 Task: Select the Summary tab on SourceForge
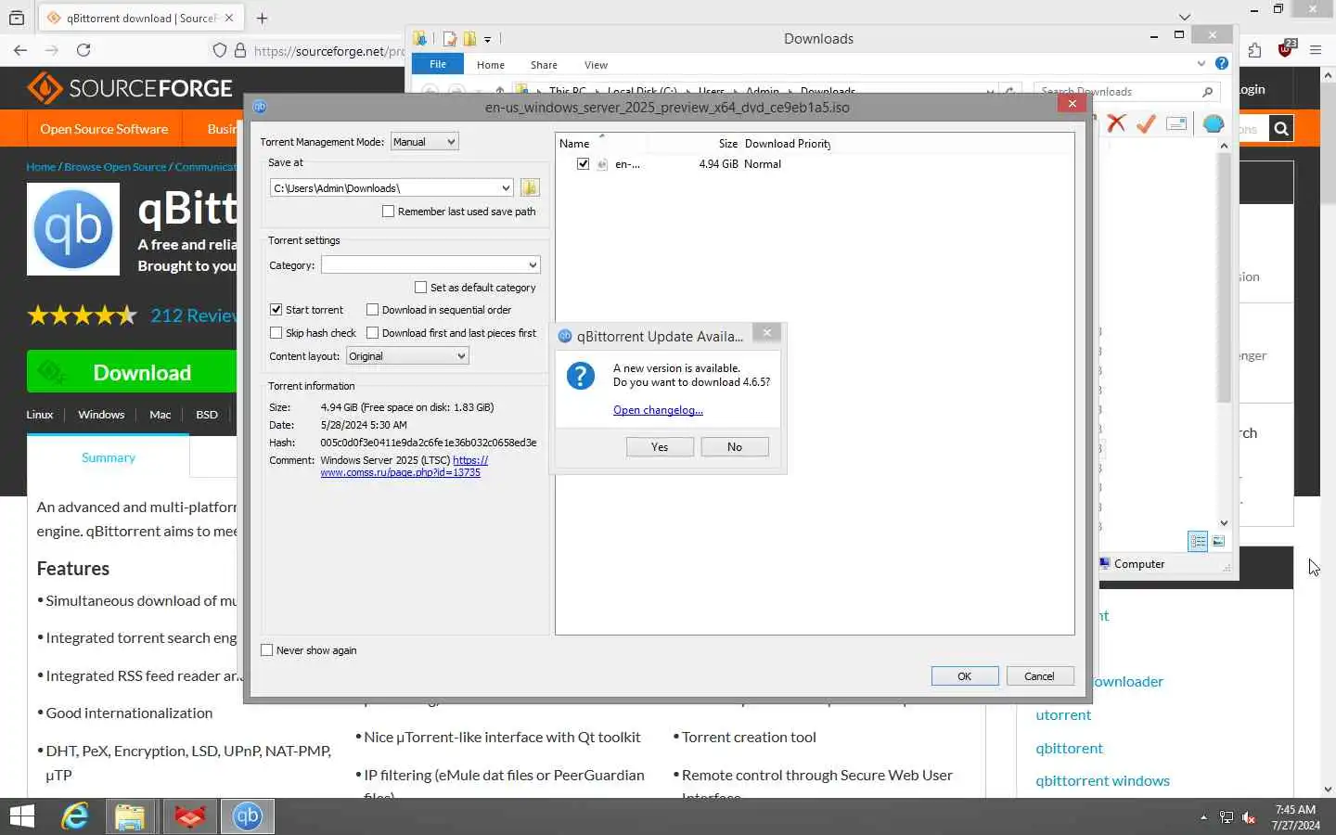(x=109, y=457)
